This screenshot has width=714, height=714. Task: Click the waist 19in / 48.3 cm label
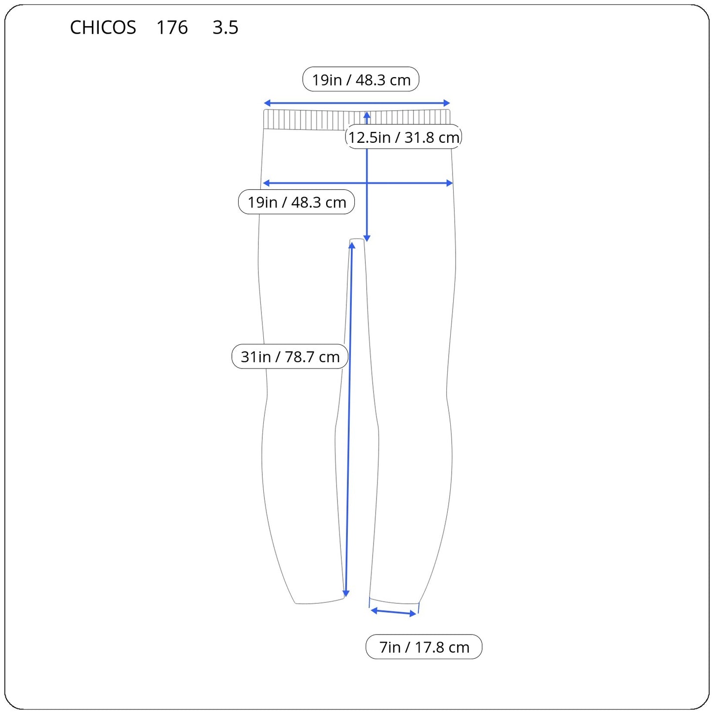point(361,80)
